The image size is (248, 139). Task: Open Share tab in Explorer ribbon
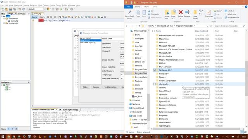(x=146, y=7)
